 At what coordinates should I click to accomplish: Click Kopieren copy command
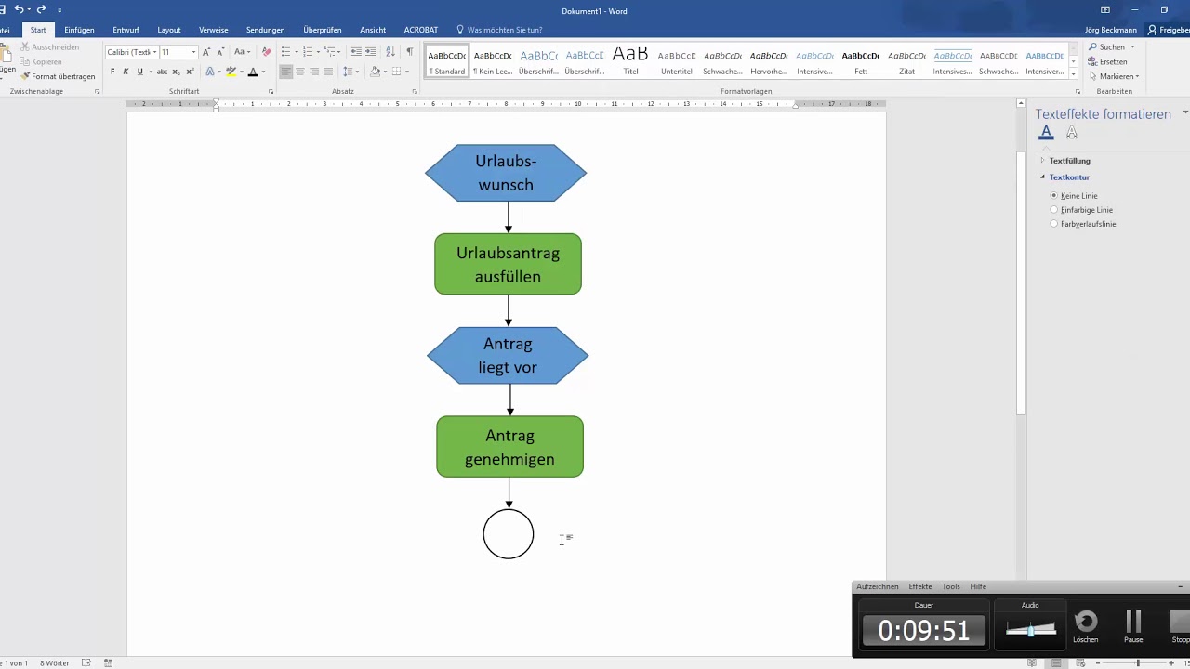[42, 61]
